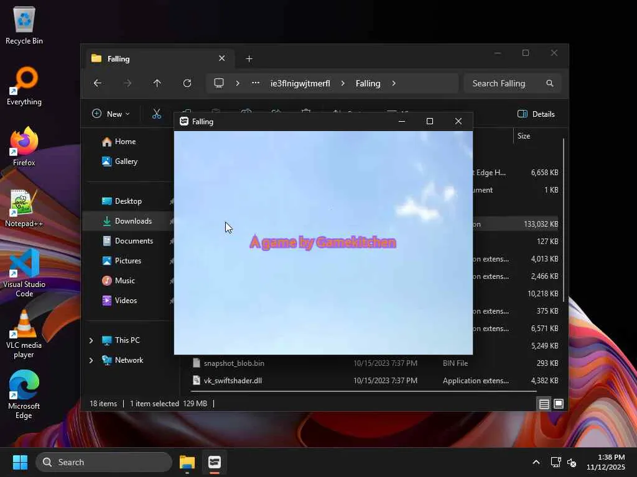Click the Falling game title icon
This screenshot has width=637, height=477.
pyautogui.click(x=184, y=121)
